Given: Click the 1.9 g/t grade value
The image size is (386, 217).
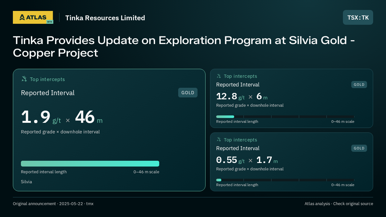Looking at the screenshot, I should click(41, 117).
